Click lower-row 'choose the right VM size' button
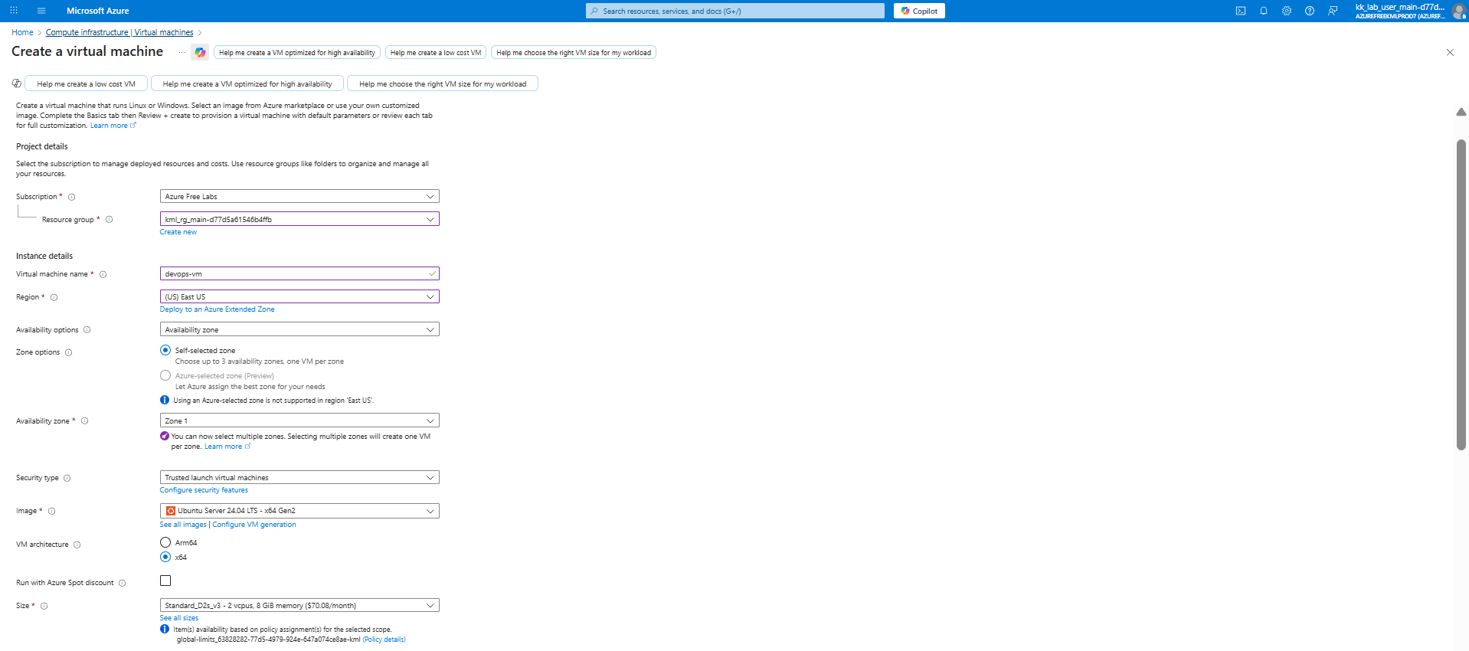 443,83
